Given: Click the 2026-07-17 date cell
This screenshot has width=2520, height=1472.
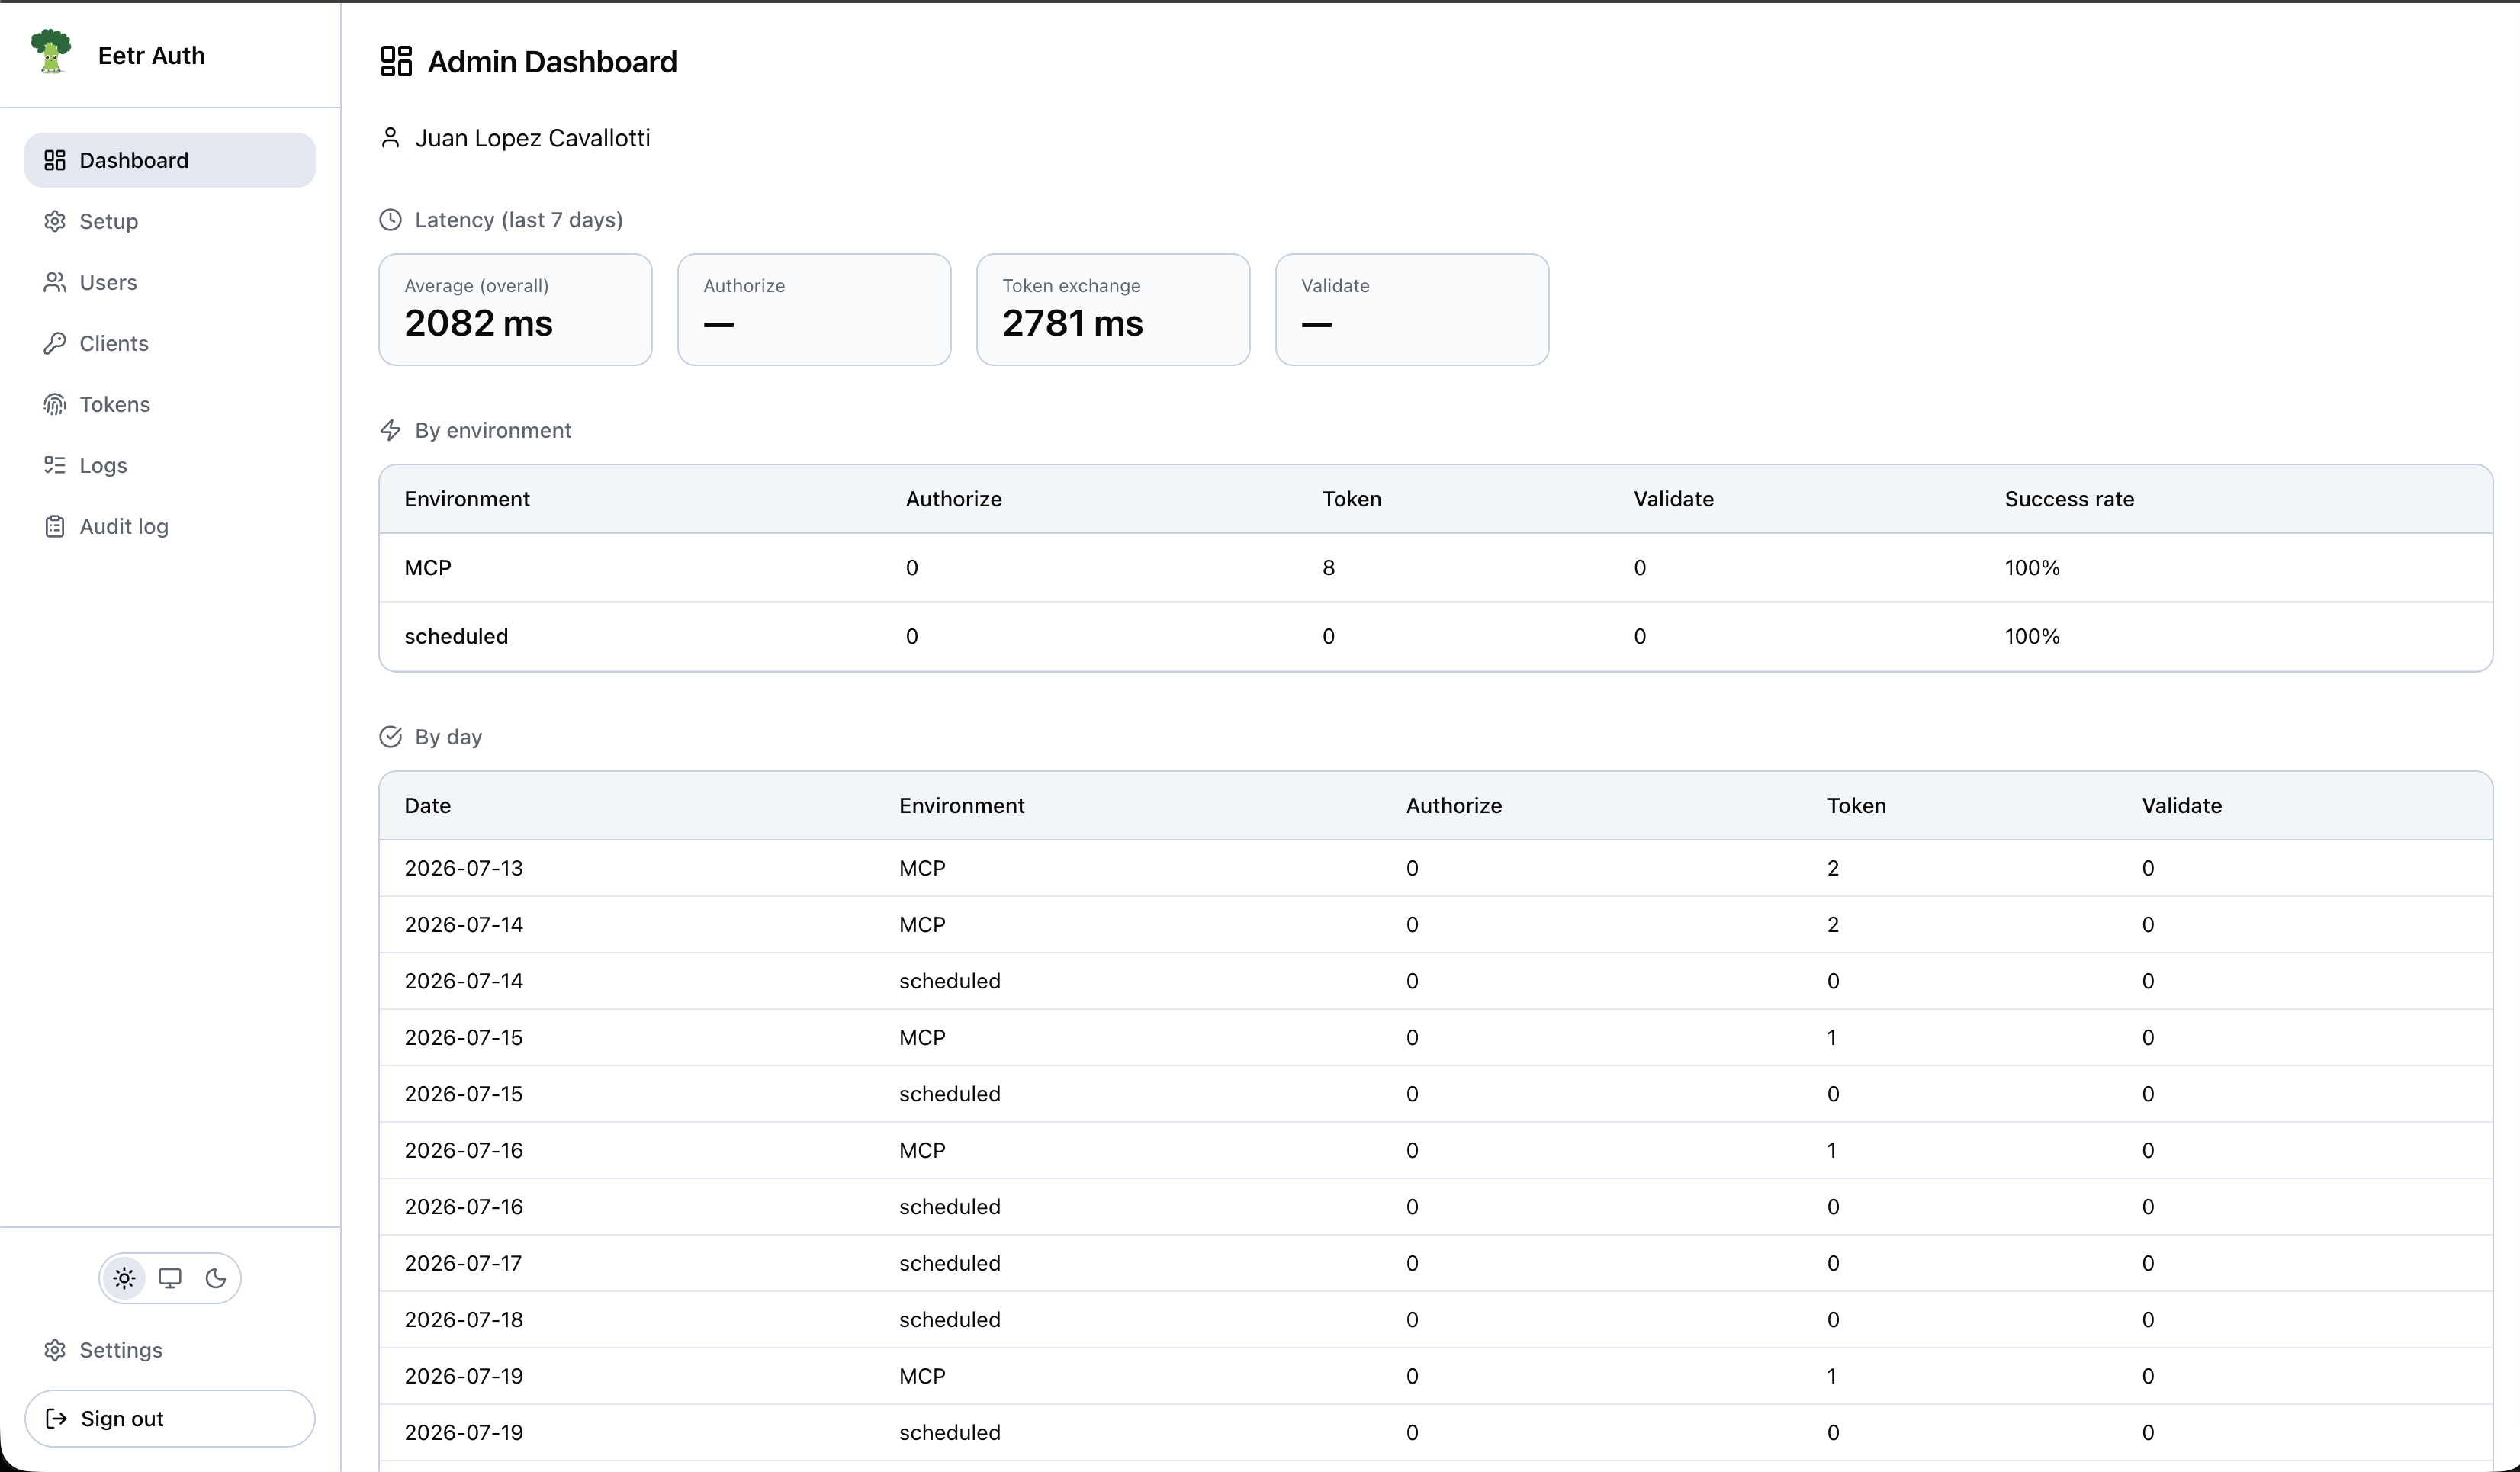Looking at the screenshot, I should (x=463, y=1263).
